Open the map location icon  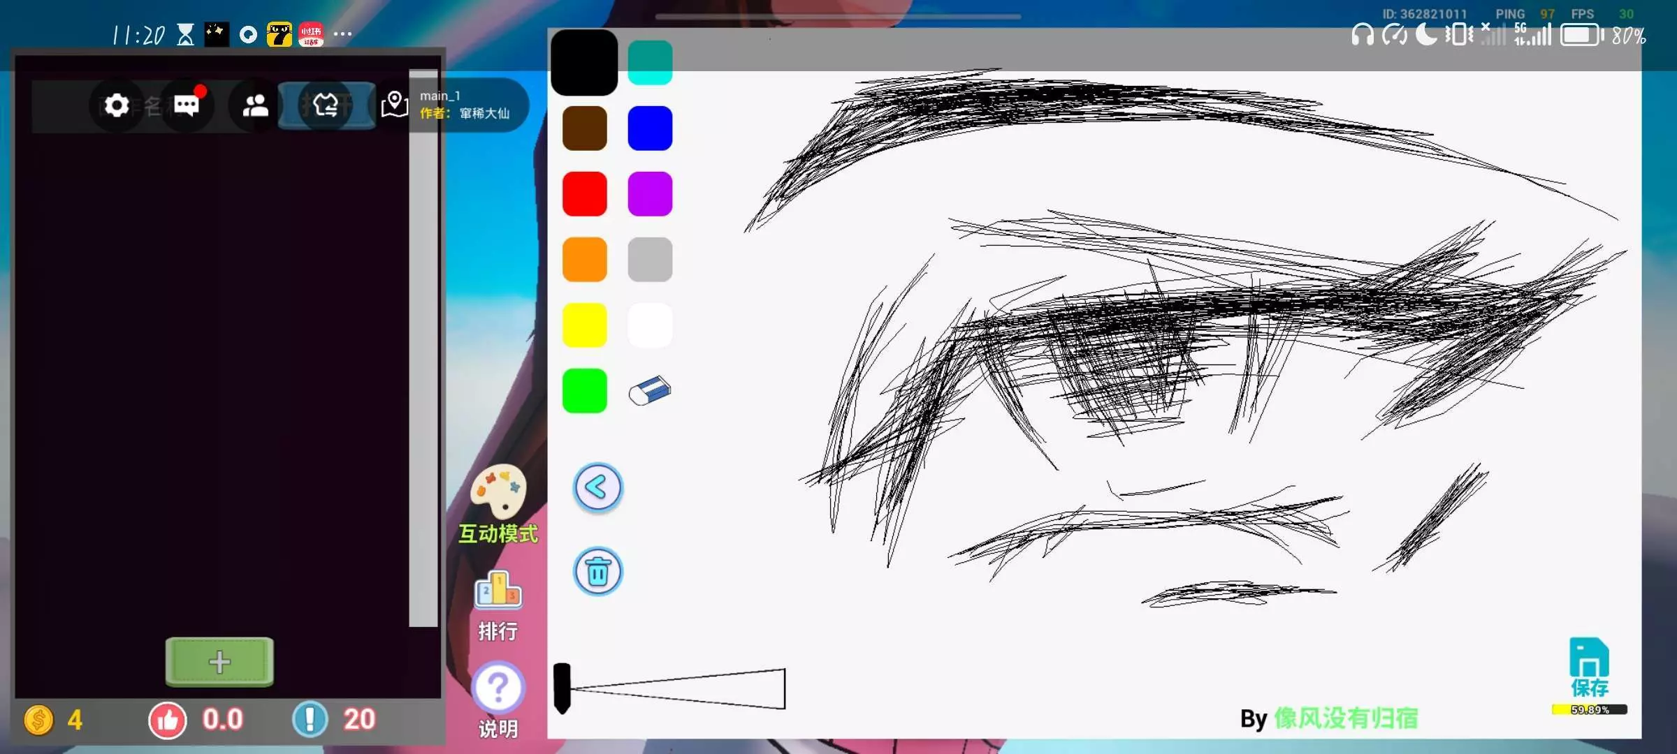coord(395,105)
